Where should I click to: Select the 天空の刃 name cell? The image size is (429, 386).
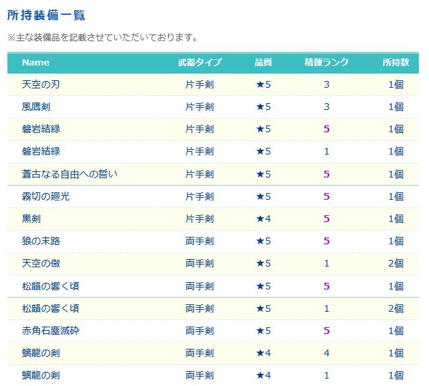tap(40, 84)
